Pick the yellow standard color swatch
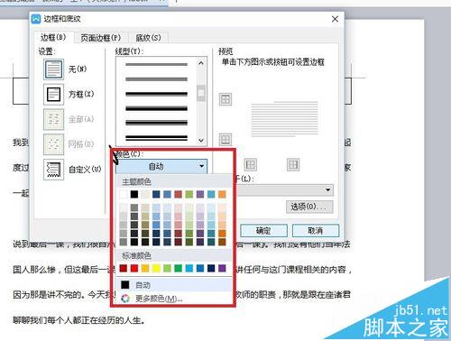451x341 pixels. 156,268
